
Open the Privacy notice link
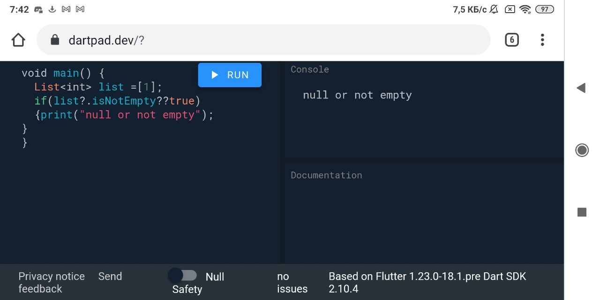click(52, 277)
